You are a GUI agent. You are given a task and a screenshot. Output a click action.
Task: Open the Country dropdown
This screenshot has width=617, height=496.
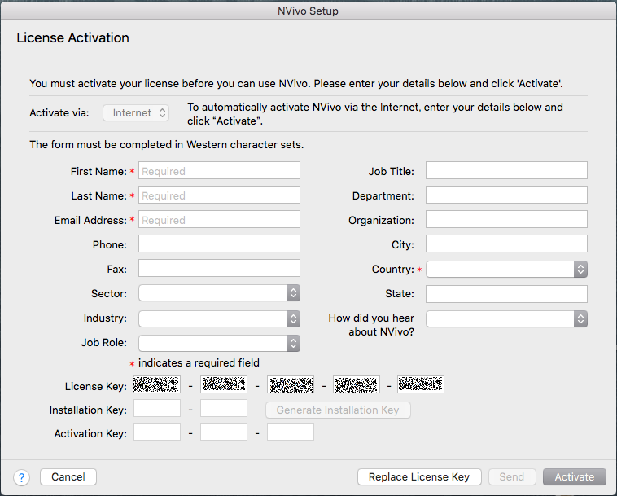point(506,270)
